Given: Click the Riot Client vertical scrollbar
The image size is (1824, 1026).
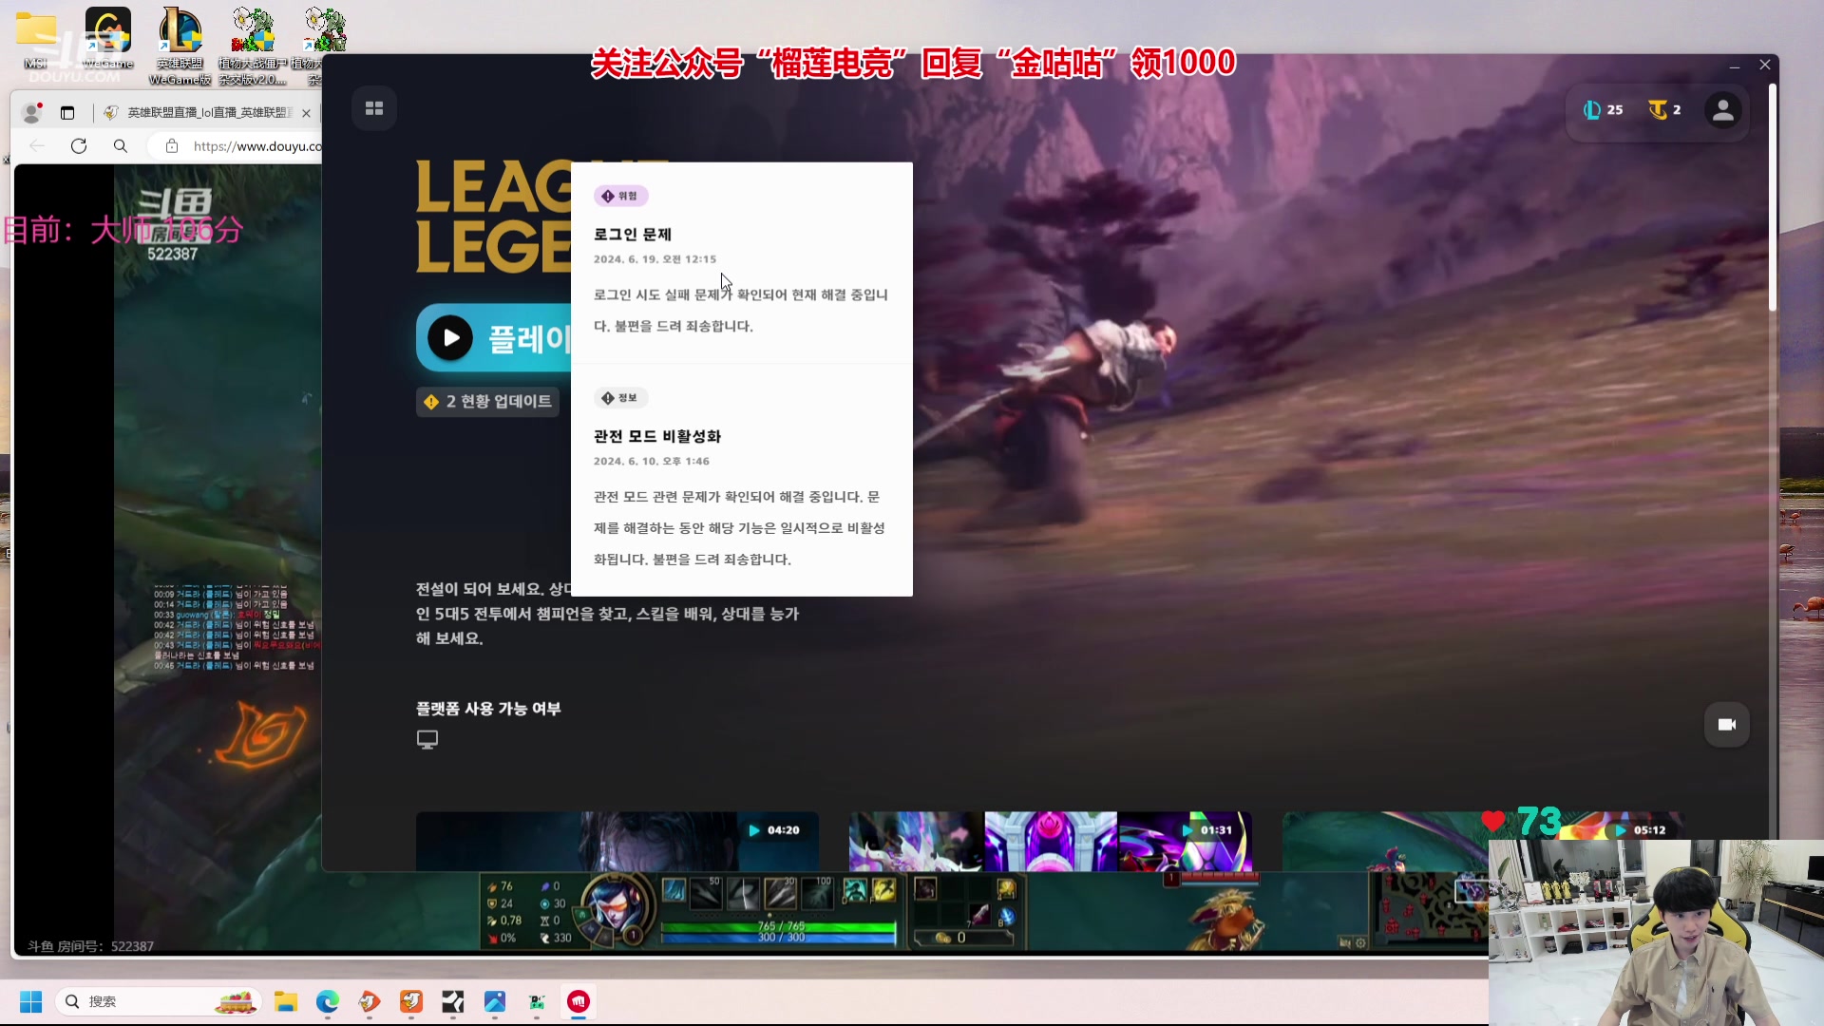Looking at the screenshot, I should point(1772,198).
